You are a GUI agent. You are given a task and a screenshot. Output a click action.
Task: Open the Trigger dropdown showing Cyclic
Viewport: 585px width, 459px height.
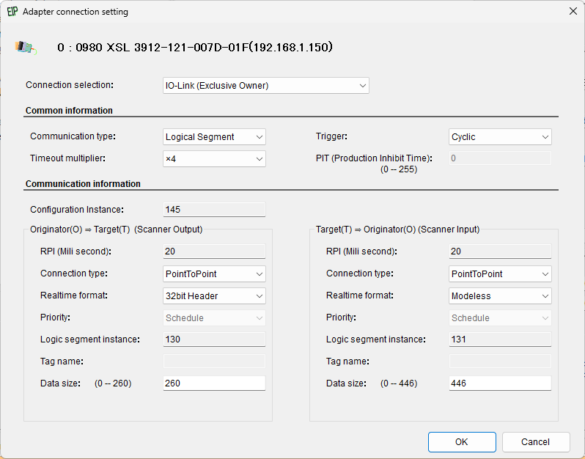500,137
